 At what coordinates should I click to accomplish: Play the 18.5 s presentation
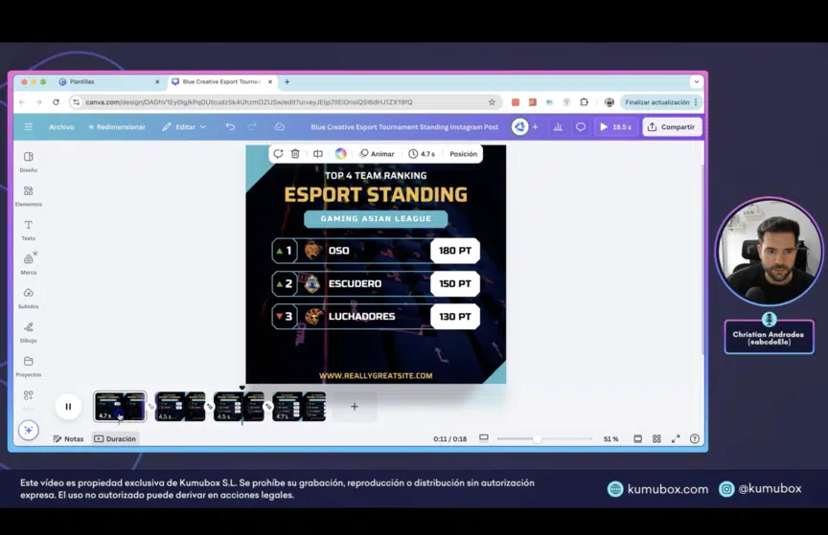(615, 126)
